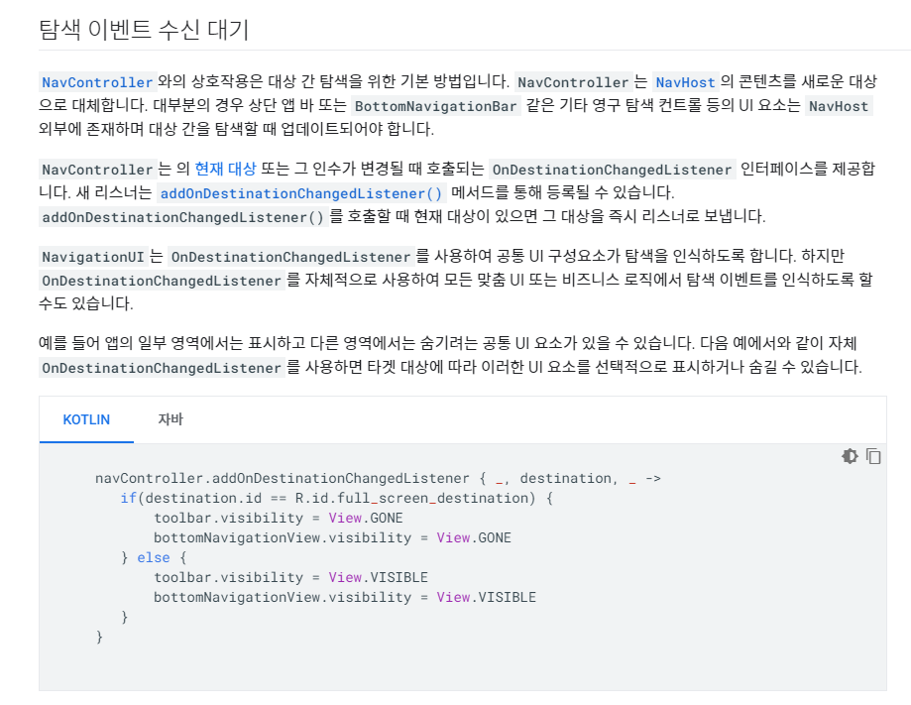Open the NavHost documentation link
Viewport: 911px width, 705px height.
pos(686,82)
